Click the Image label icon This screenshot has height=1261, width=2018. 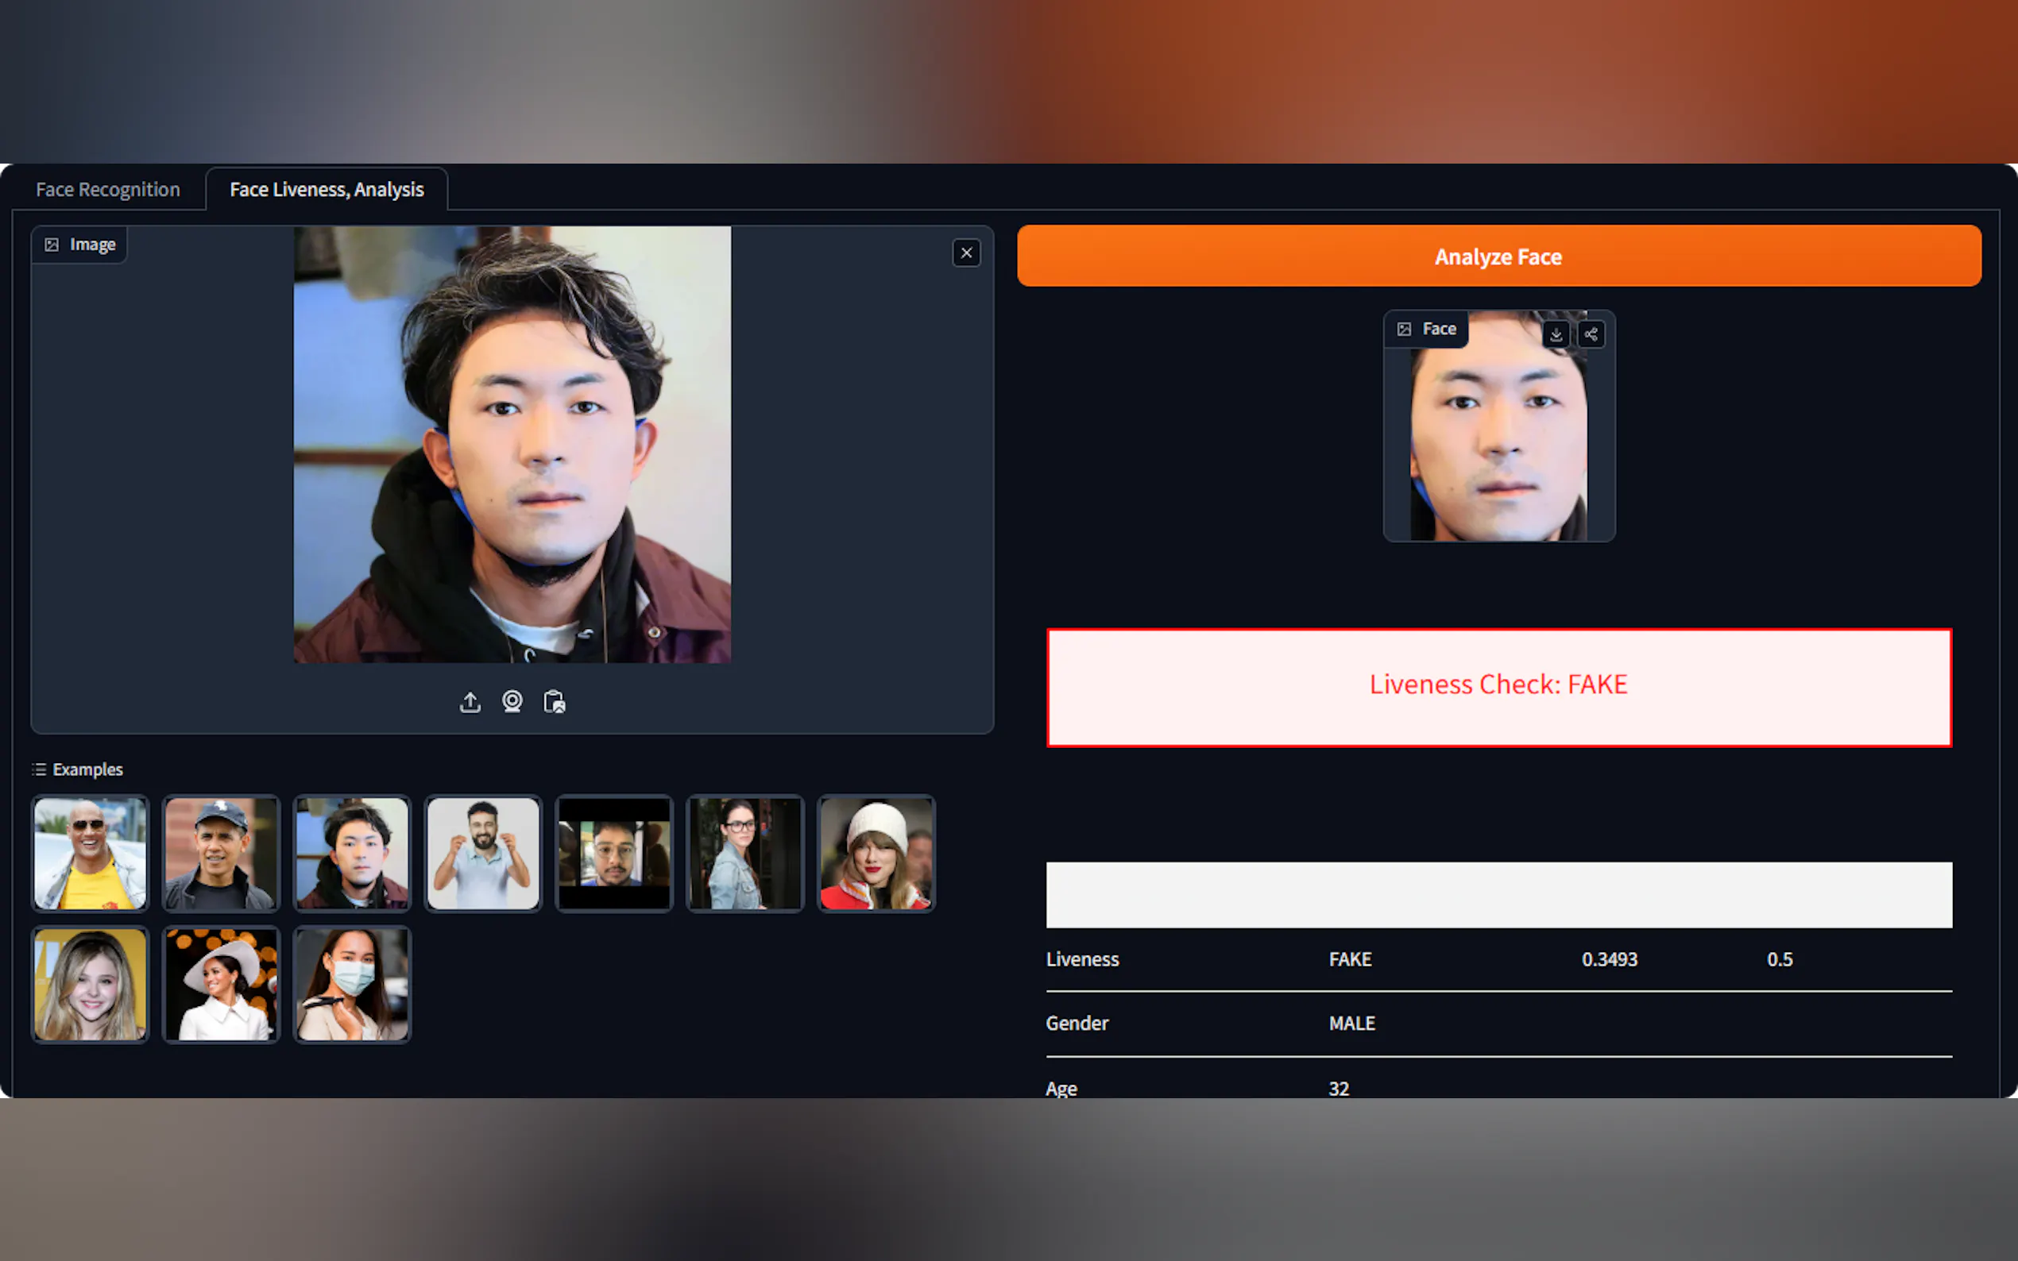click(x=52, y=245)
